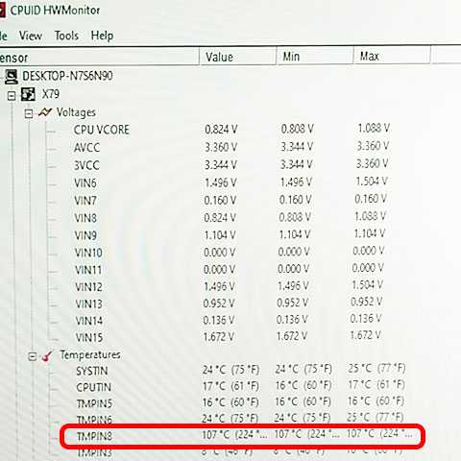Screen dimensions: 461x461
Task: Select the Temperatures tree label
Action: click(x=90, y=354)
